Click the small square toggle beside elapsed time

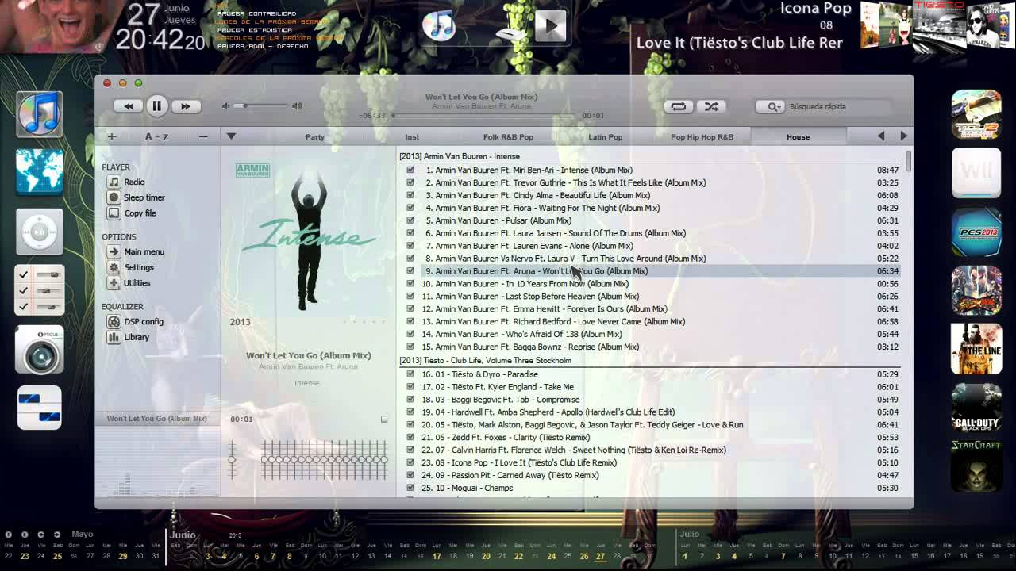[384, 419]
